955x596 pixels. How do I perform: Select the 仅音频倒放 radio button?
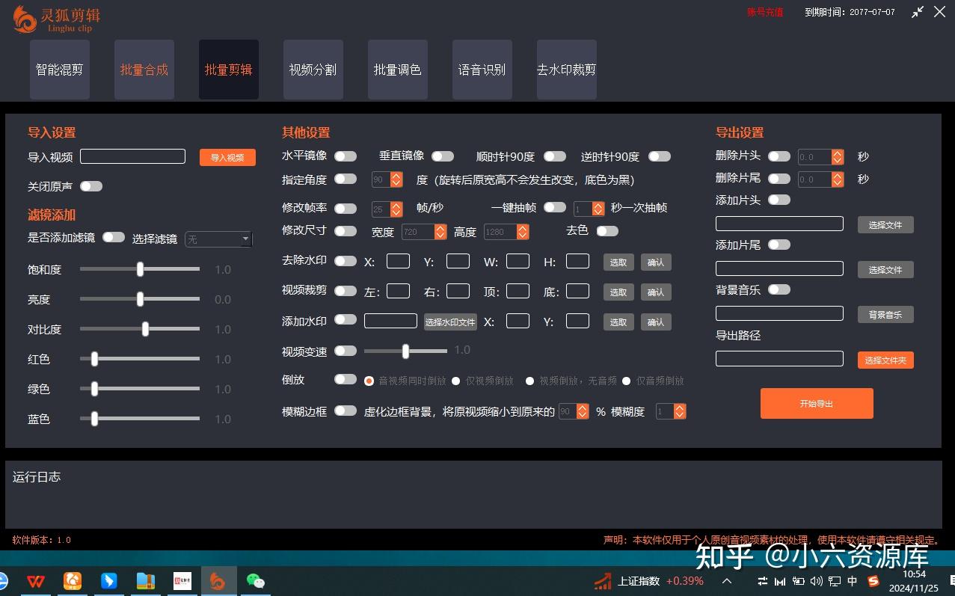[x=626, y=381]
